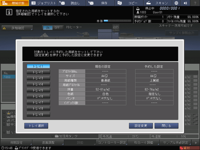Open サンプル排紙設定 at bottom
The width and height of the screenshot is (200, 150).
176,142
